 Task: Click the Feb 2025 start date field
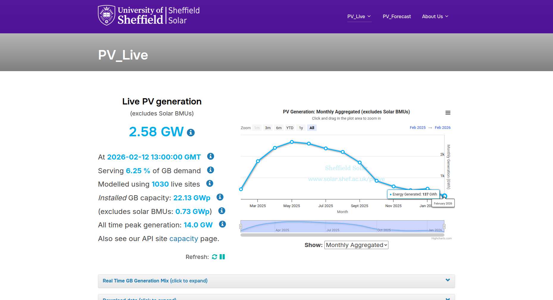point(418,128)
